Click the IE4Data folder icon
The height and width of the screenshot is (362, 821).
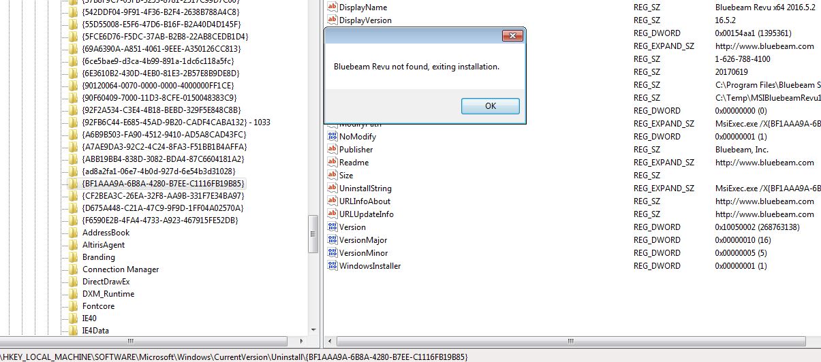[74, 330]
